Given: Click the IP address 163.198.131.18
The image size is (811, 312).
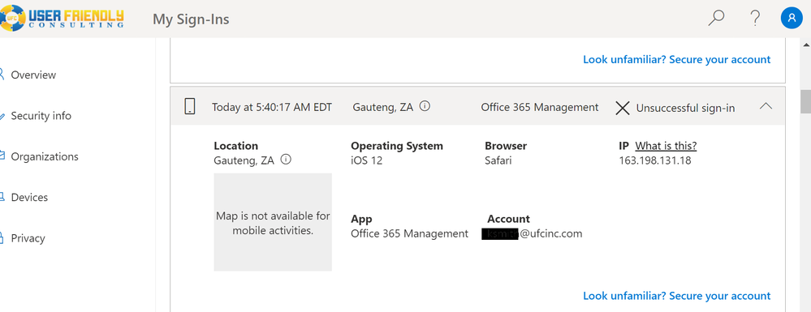Looking at the screenshot, I should tap(655, 160).
